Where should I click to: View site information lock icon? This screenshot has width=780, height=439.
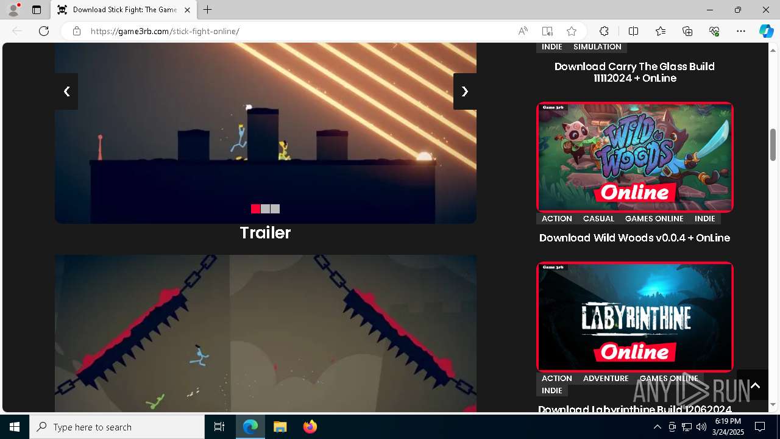point(77,31)
